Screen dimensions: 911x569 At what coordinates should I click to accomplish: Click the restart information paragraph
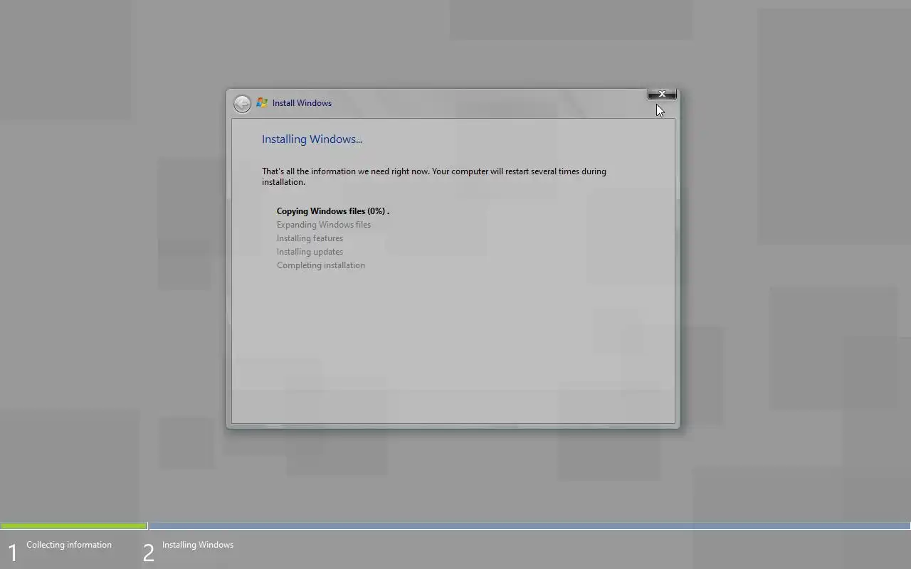[434, 176]
